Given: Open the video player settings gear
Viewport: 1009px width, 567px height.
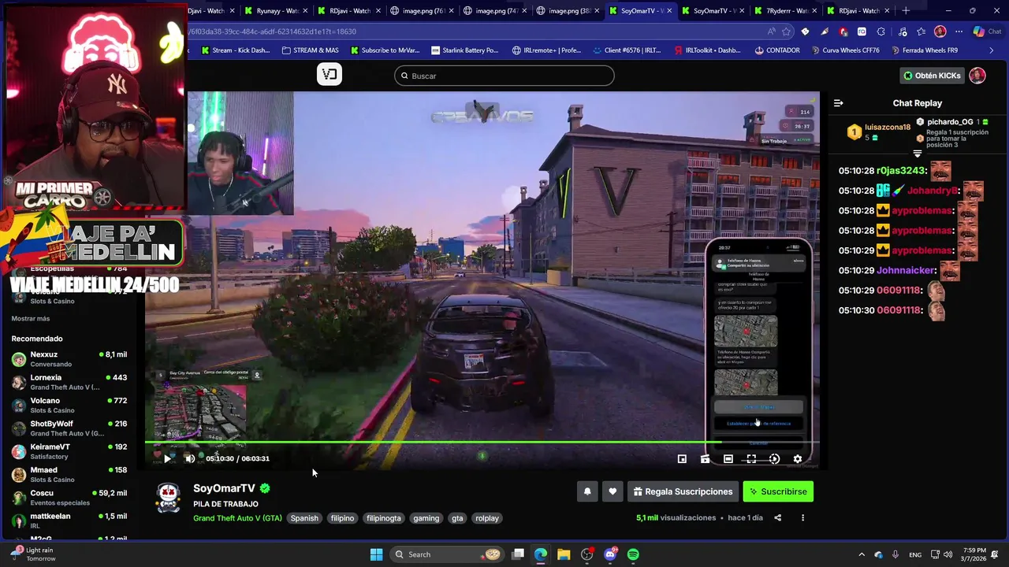Looking at the screenshot, I should 798,458.
